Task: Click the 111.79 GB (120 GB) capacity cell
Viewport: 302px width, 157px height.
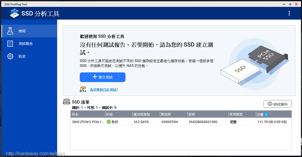Action: pos(274,122)
